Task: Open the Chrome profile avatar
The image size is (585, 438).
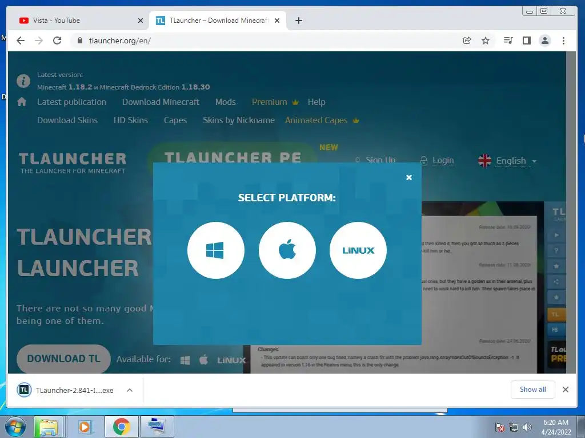Action: tap(545, 40)
